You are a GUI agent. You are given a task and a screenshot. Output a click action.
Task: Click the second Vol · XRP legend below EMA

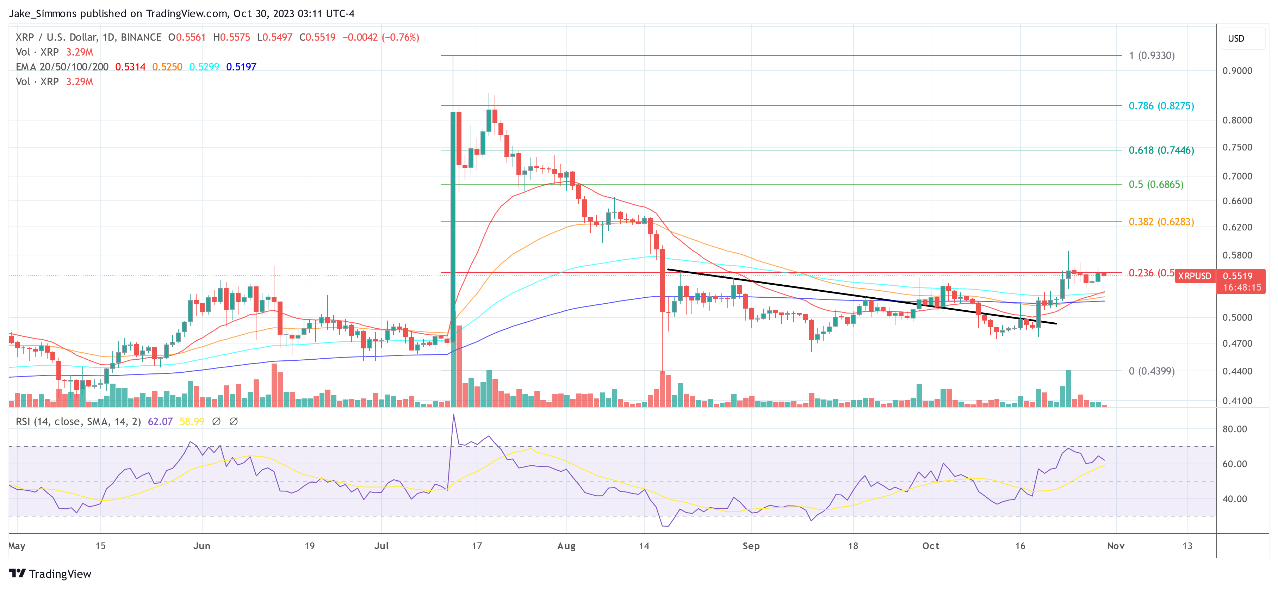[37, 81]
